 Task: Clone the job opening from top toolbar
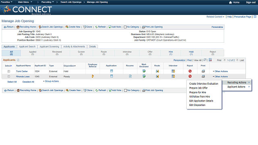[x=87, y=27]
